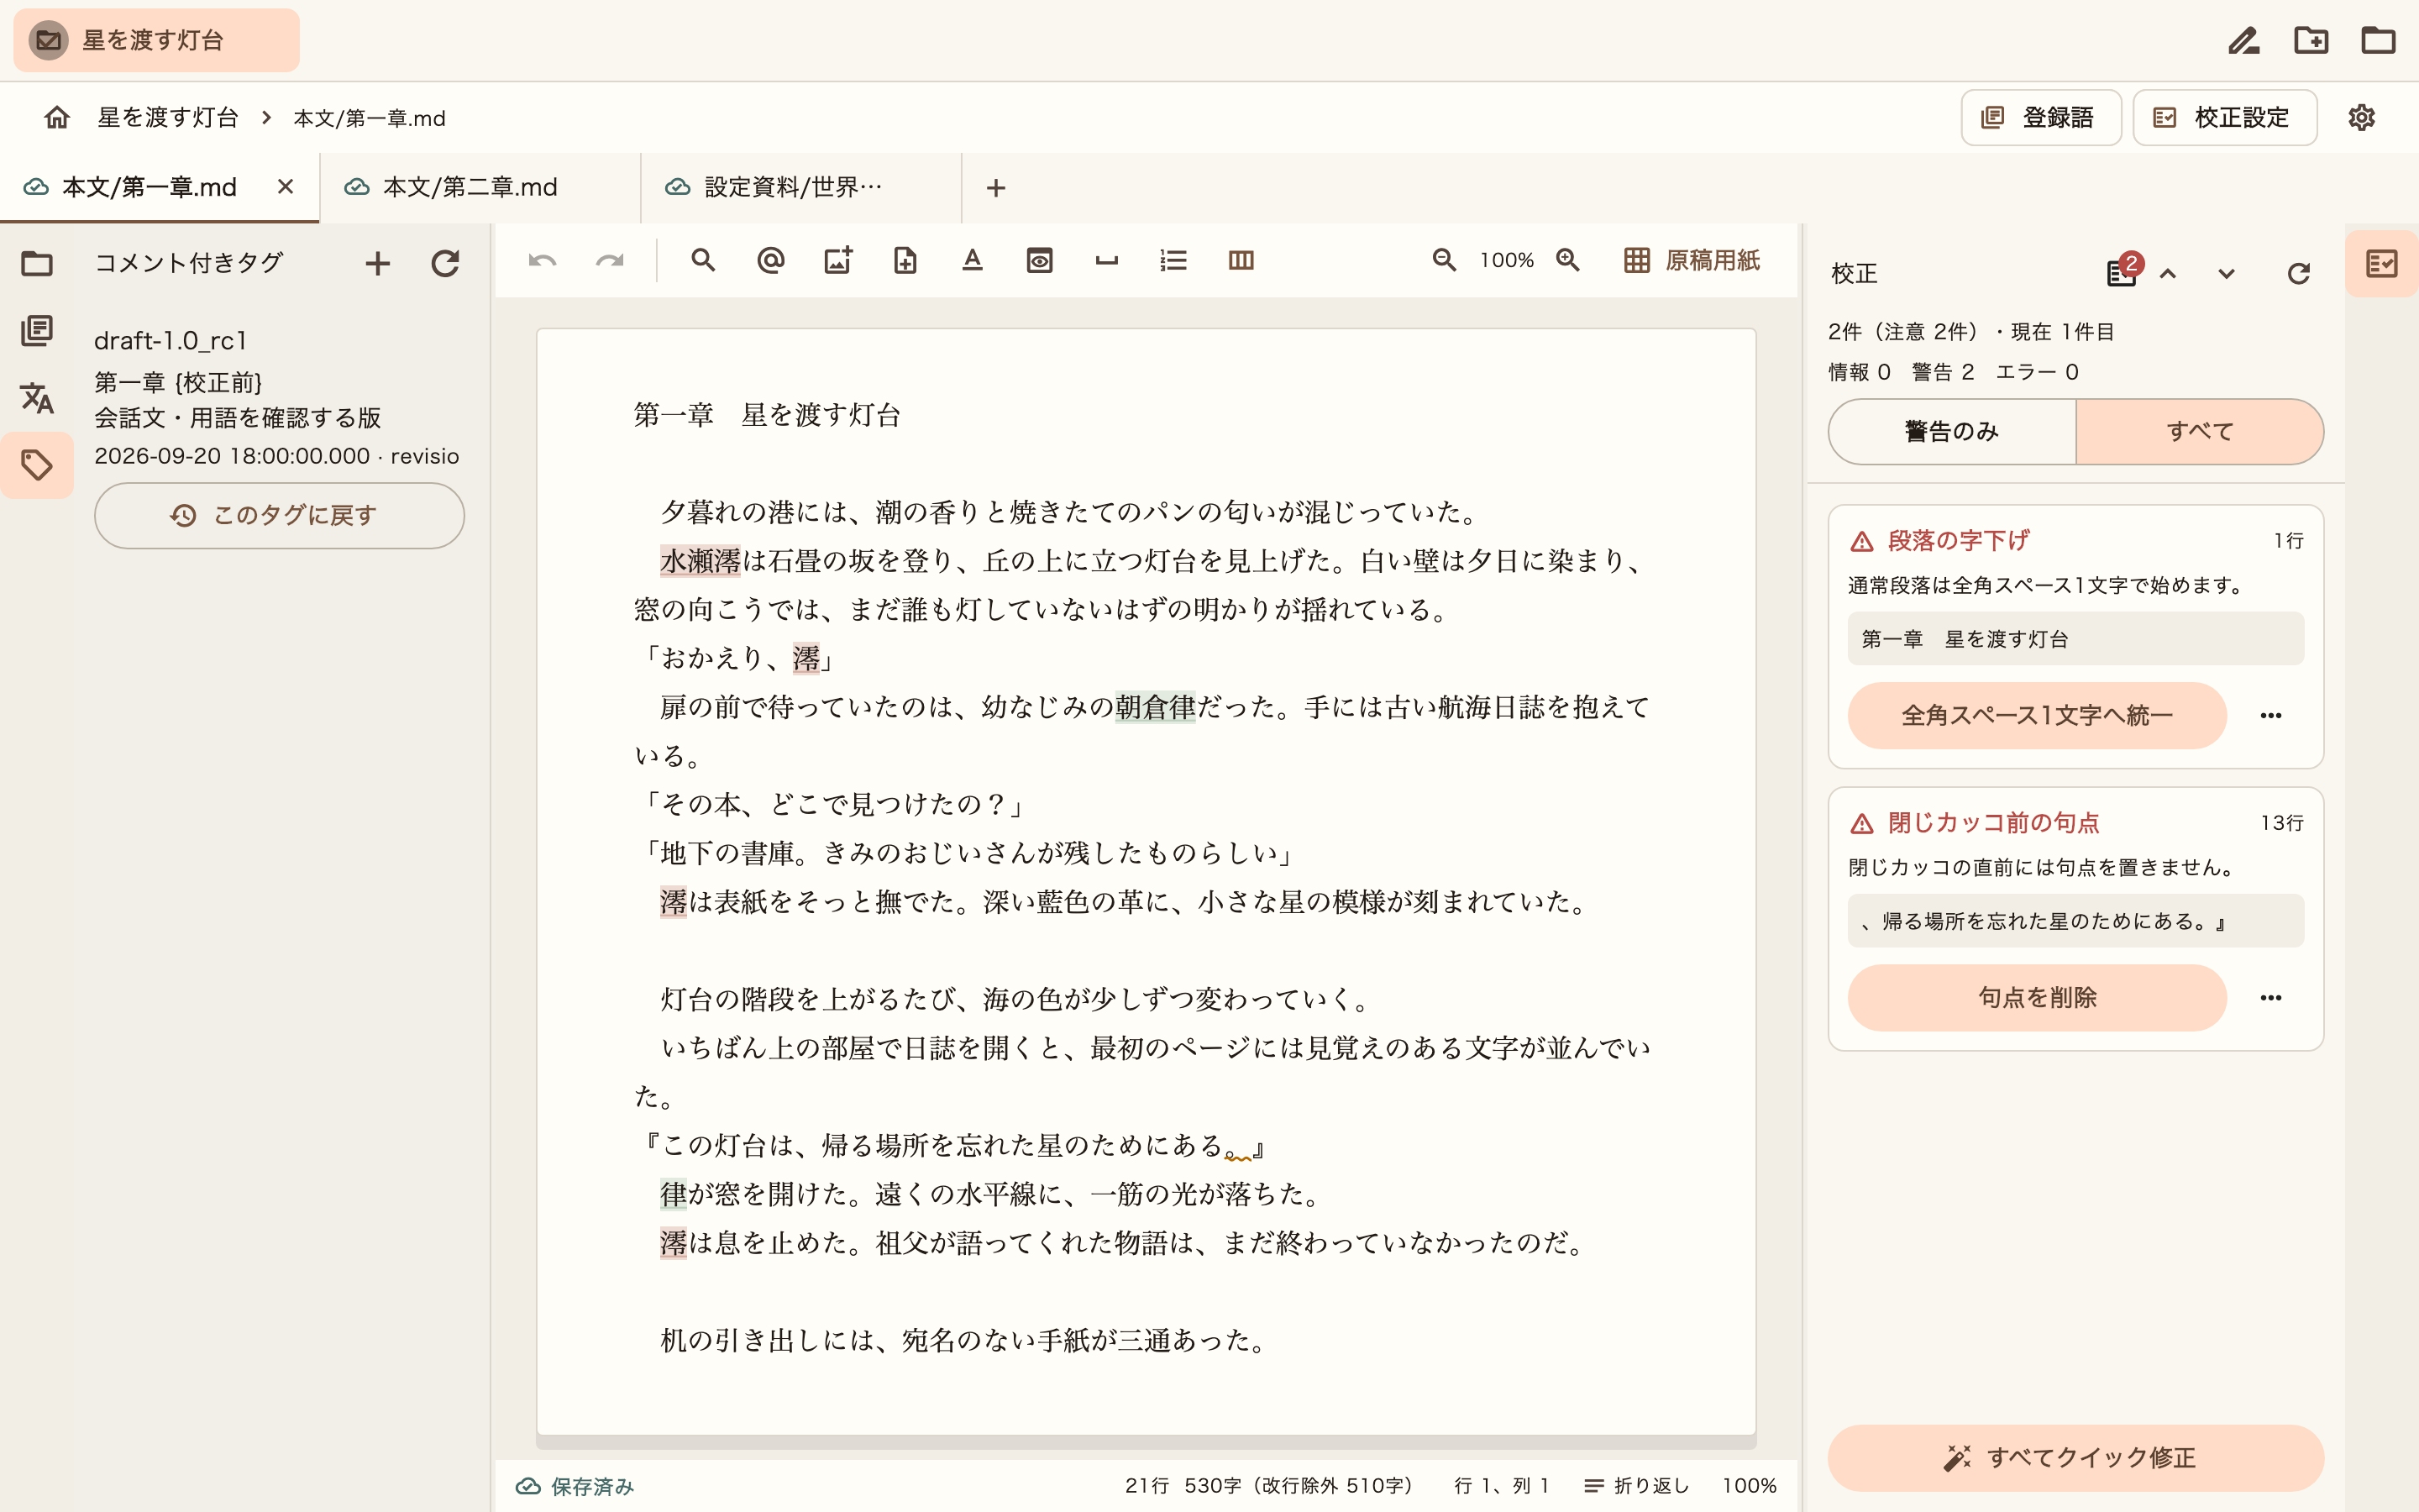Refresh the 校正 panel results
Screen dimensions: 2419x1512
pos(2298,274)
